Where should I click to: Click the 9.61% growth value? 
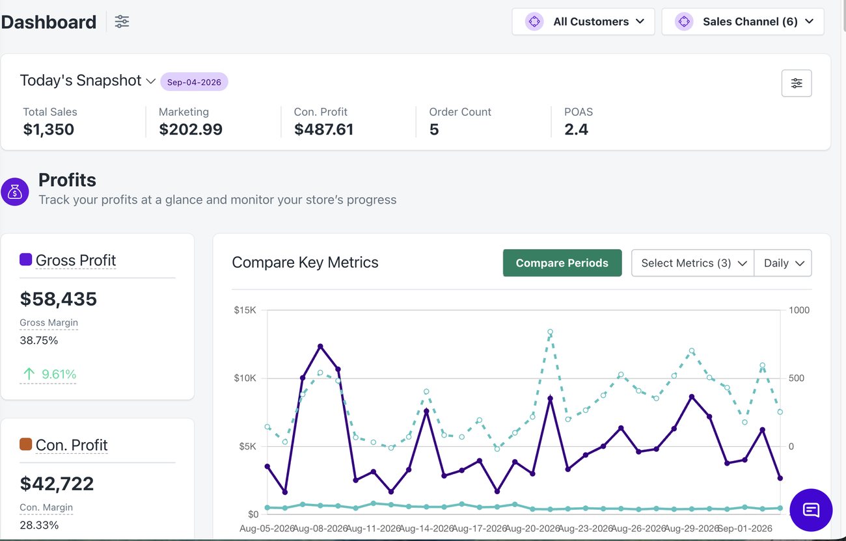59,375
